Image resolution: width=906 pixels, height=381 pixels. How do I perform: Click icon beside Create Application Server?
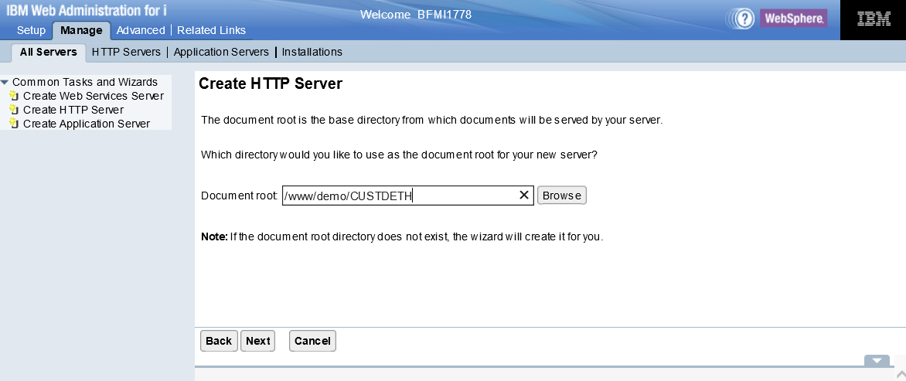15,124
